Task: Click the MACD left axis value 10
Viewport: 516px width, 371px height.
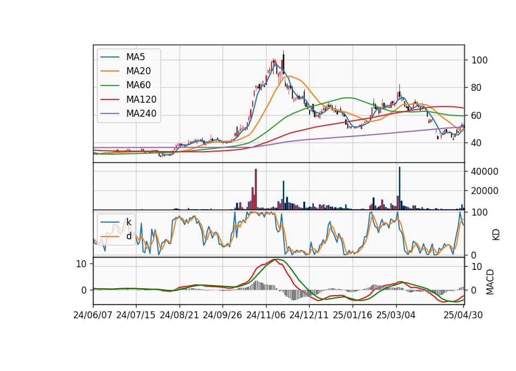Action: 81,264
